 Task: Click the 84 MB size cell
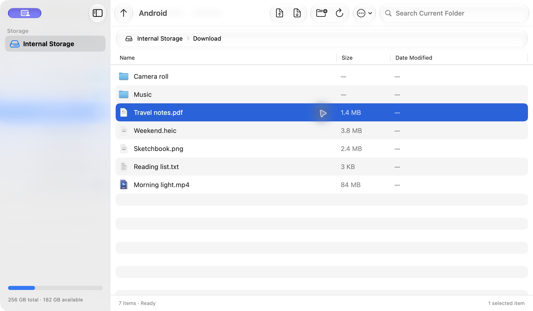(350, 185)
